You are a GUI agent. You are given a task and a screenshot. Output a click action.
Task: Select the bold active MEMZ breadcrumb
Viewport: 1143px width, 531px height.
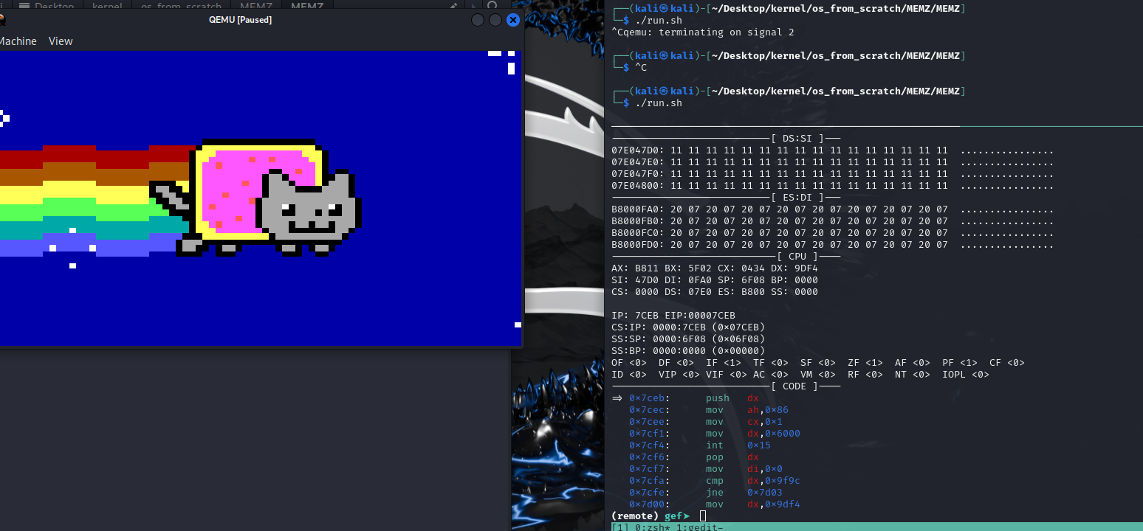(x=307, y=6)
